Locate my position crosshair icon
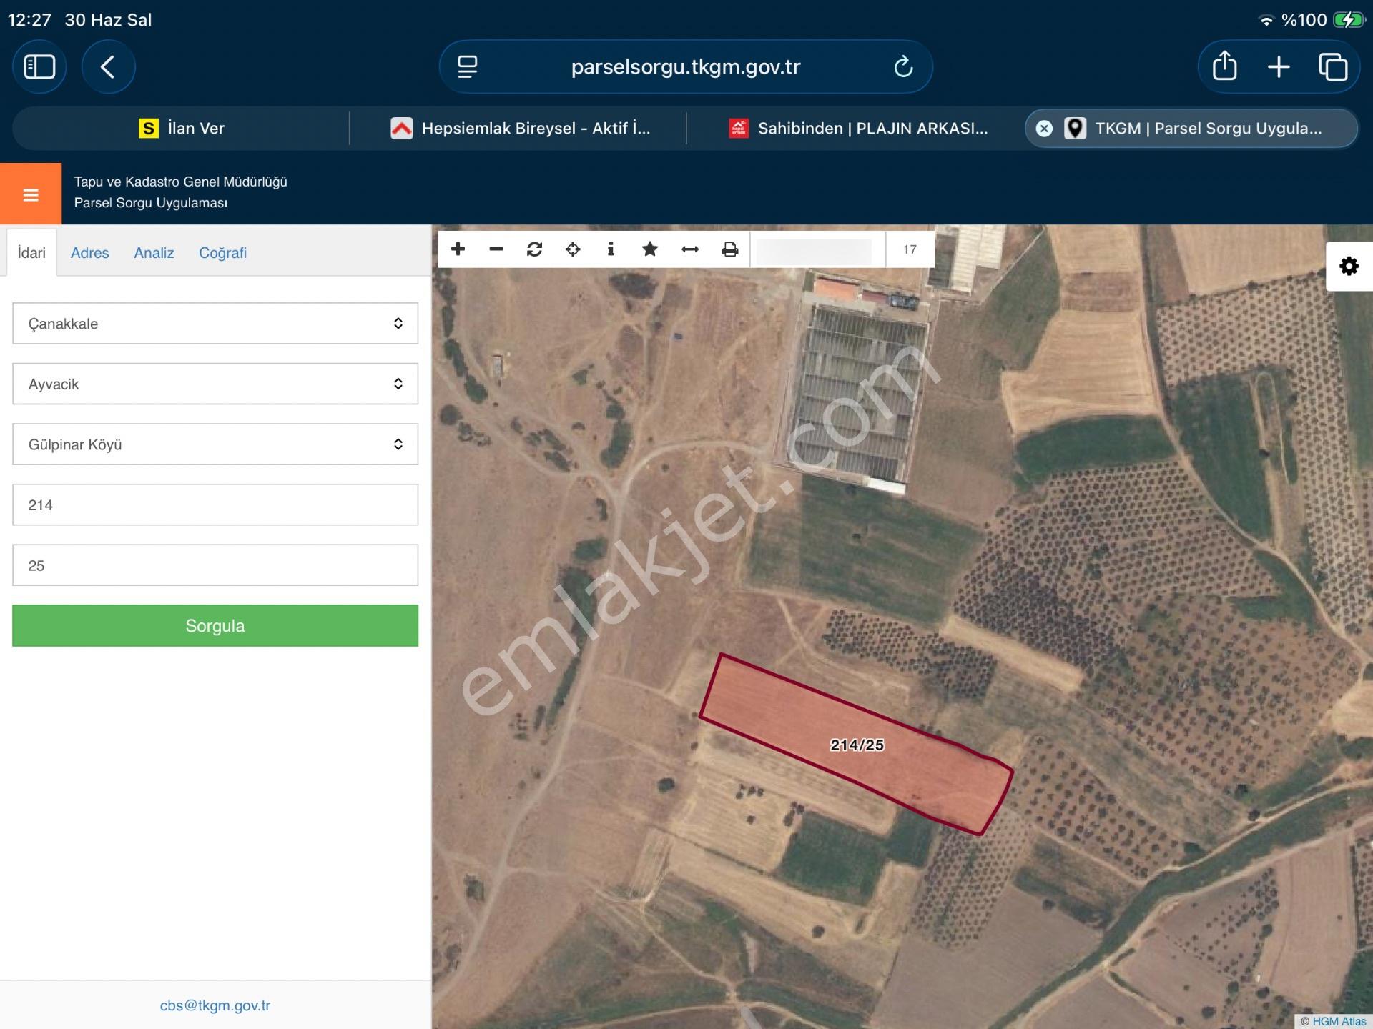This screenshot has height=1029, width=1373. 573,249
